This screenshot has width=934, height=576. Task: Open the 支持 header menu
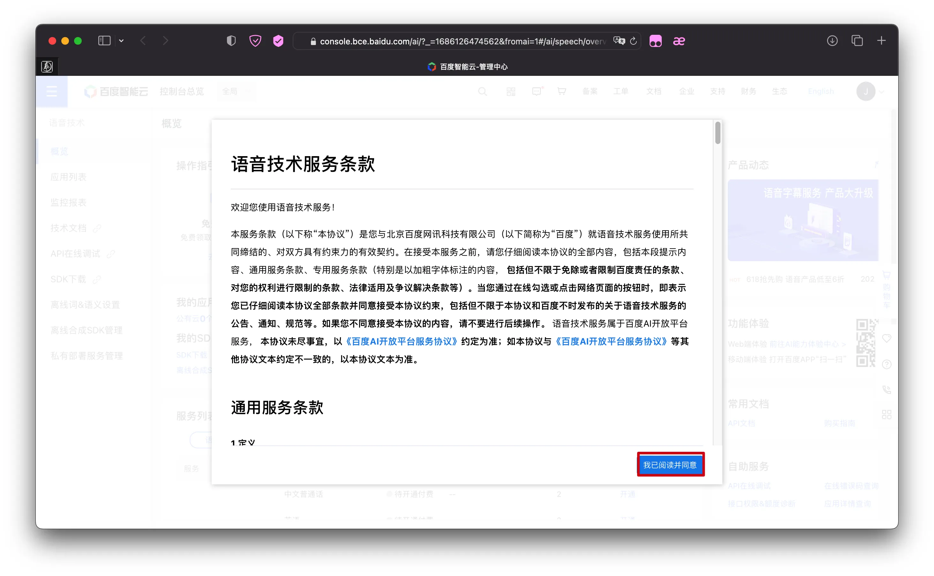coord(718,91)
